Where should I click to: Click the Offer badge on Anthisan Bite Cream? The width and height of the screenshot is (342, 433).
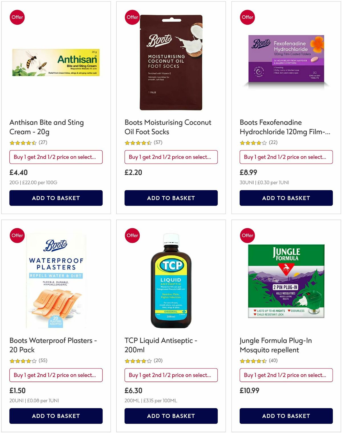(17, 17)
